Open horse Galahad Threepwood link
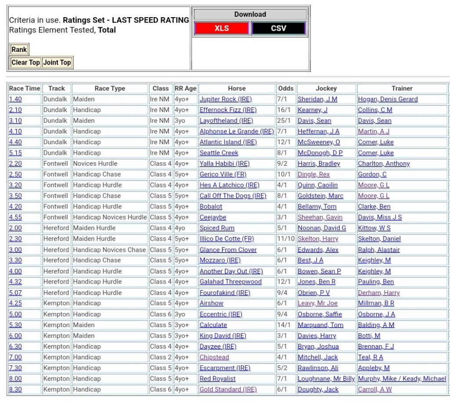 pos(230,282)
